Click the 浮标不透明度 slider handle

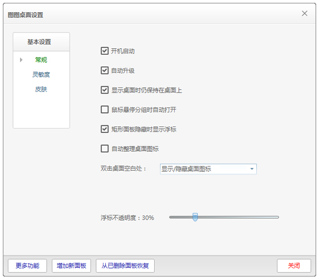(195, 217)
